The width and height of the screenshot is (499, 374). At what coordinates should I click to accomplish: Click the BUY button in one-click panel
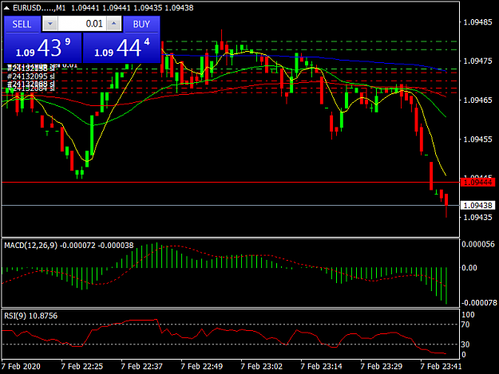[141, 24]
